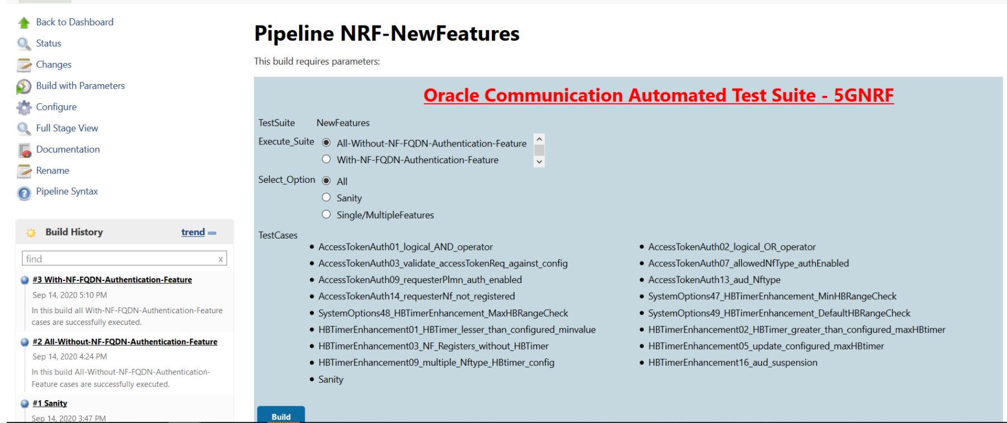Select Single/MultipleFeatures radio button

pyautogui.click(x=327, y=214)
